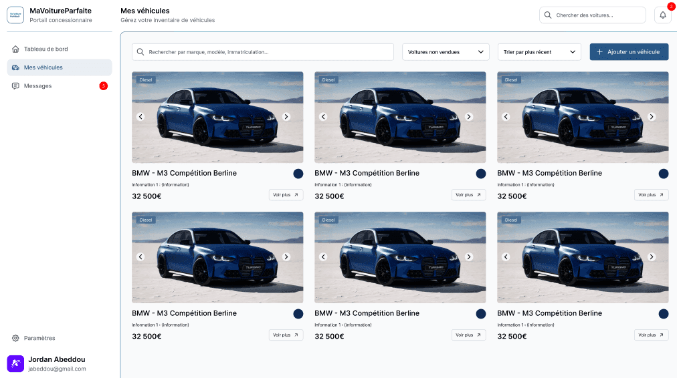Go to next image on top-right car card
This screenshot has height=378, width=677.
click(652, 117)
